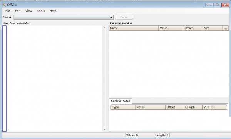Click the Offset column header in Parsing Results
Viewport: 231px width, 139px height.
coord(193,28)
